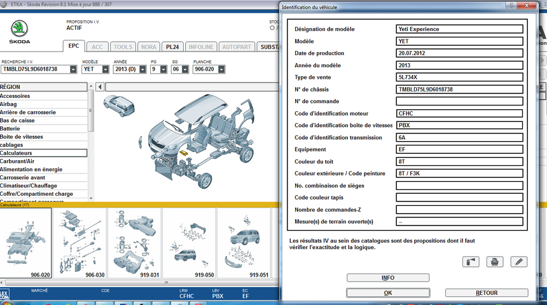Click the Code d'identification moteur field
547x305 pixels.
(x=459, y=113)
